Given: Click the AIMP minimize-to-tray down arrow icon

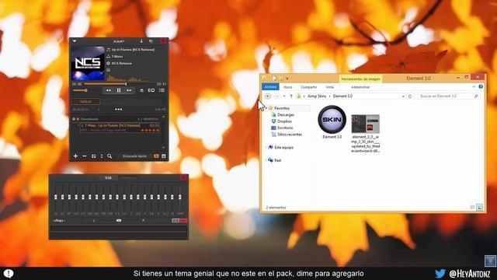Looking at the screenshot, I should (141, 41).
